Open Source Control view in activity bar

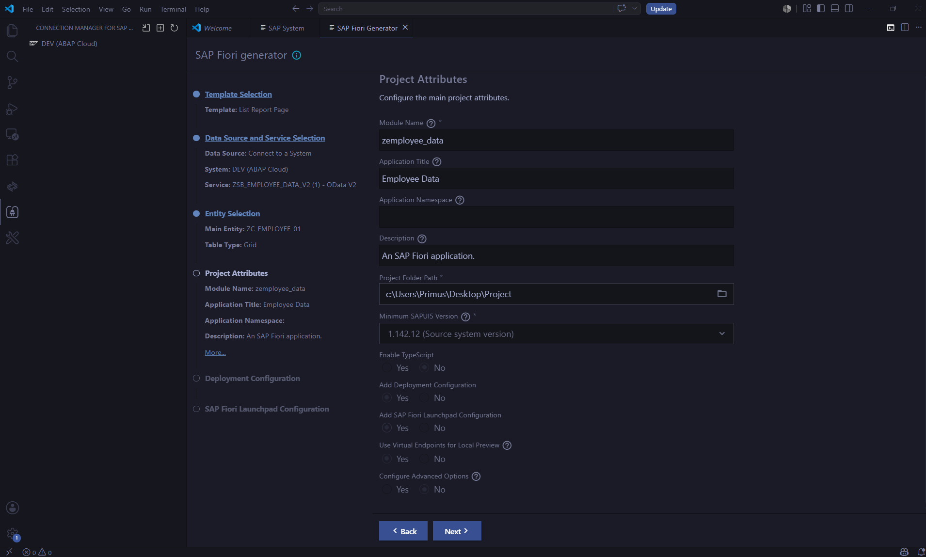[x=12, y=82]
